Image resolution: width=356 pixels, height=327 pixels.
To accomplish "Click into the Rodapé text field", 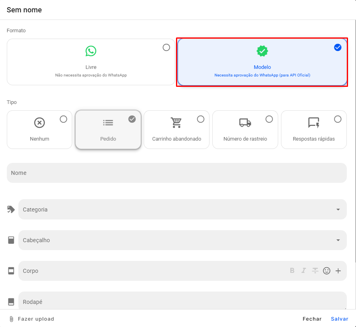I will pyautogui.click(x=182, y=300).
